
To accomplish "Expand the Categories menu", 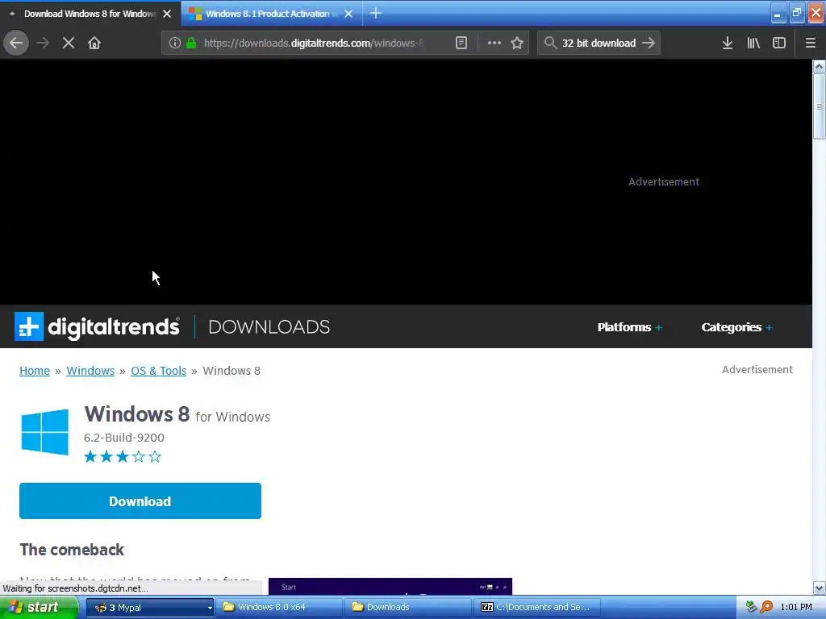I will [736, 327].
